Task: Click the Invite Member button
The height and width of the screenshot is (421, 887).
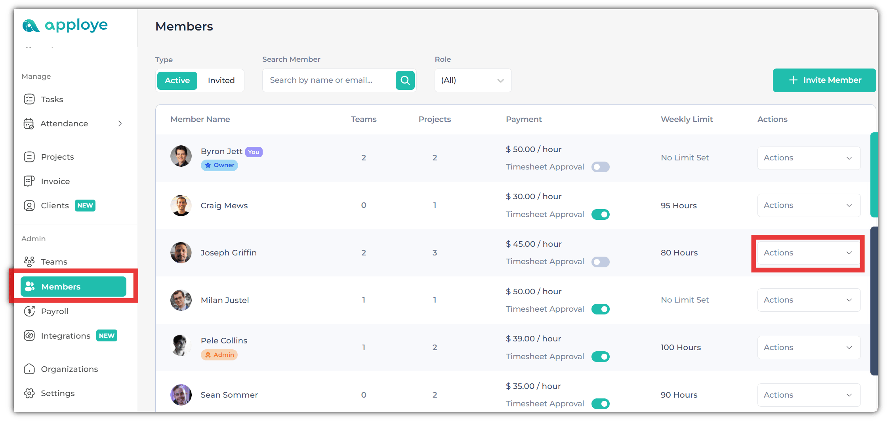Action: pos(824,80)
